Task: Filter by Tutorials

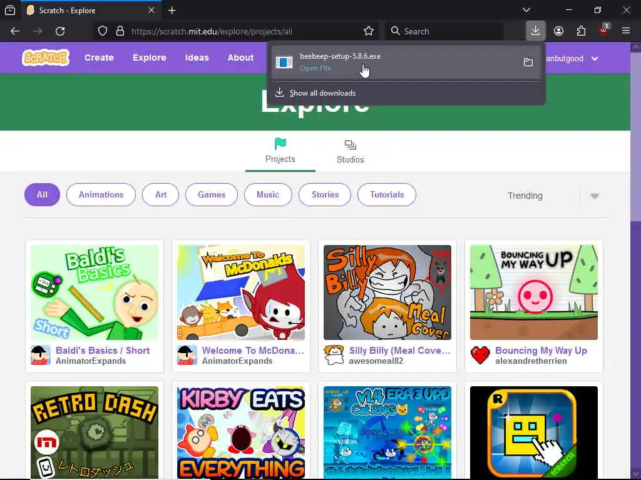Action: pyautogui.click(x=387, y=195)
